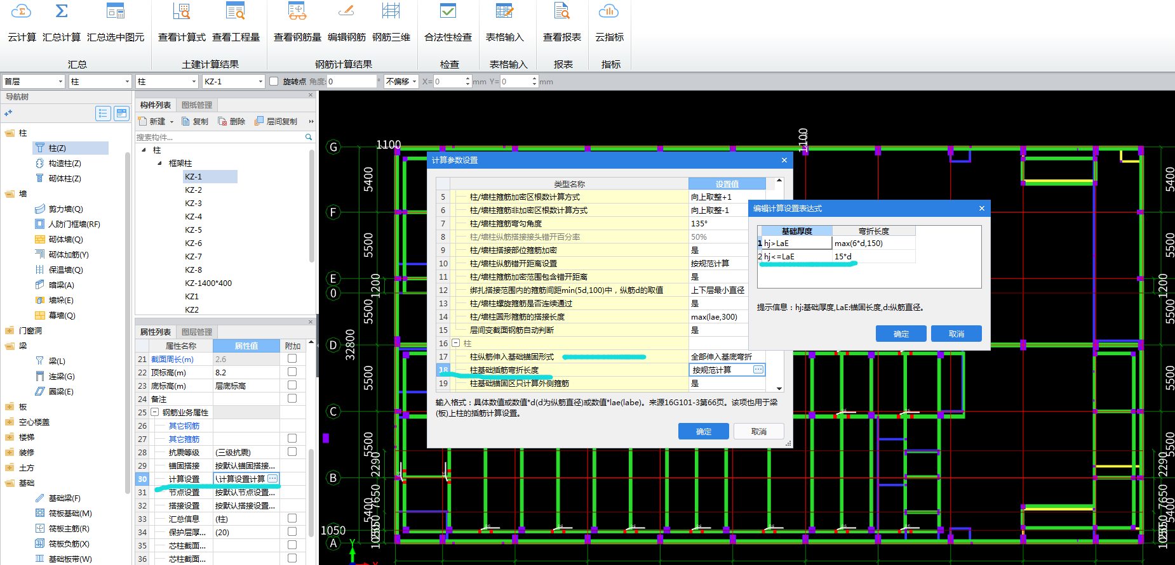
Task: Enable the 旋转点 checkbox
Action: coord(274,81)
